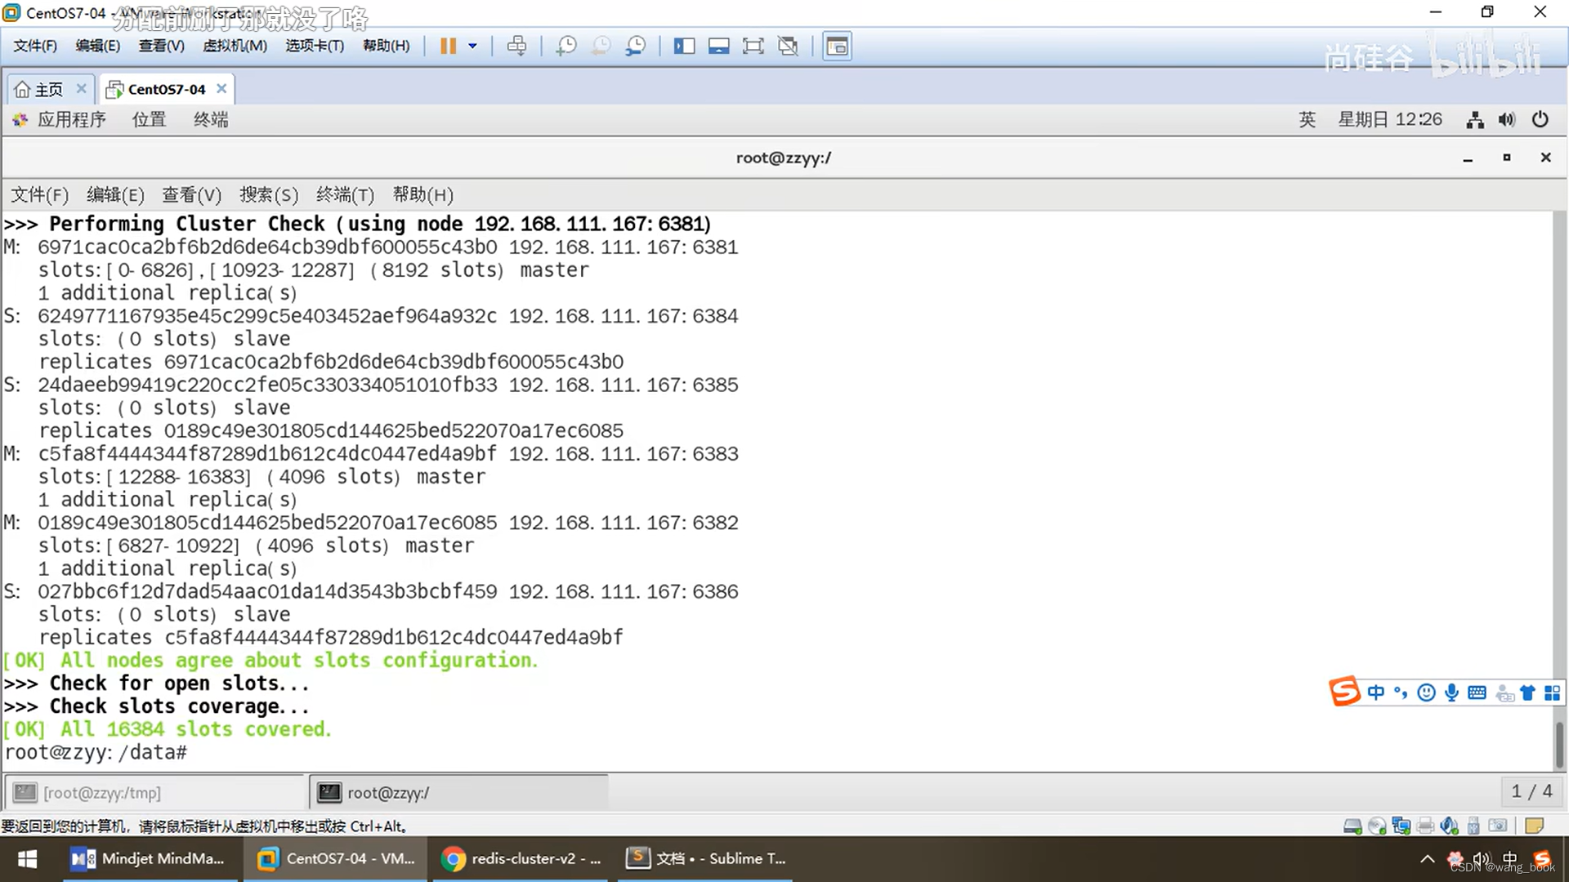The height and width of the screenshot is (882, 1569).
Task: Open the Sogou input microphone icon
Action: 1451,693
